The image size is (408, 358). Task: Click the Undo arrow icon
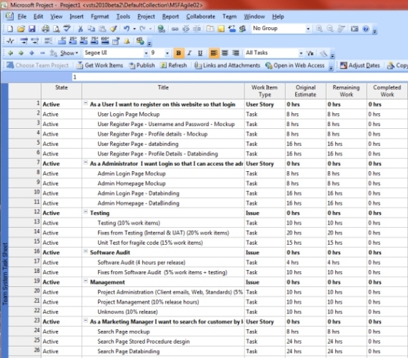[126, 29]
